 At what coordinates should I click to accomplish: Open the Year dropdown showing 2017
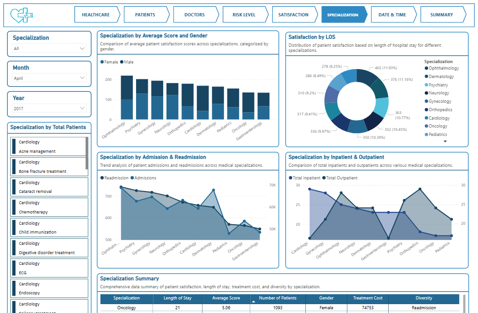49,108
